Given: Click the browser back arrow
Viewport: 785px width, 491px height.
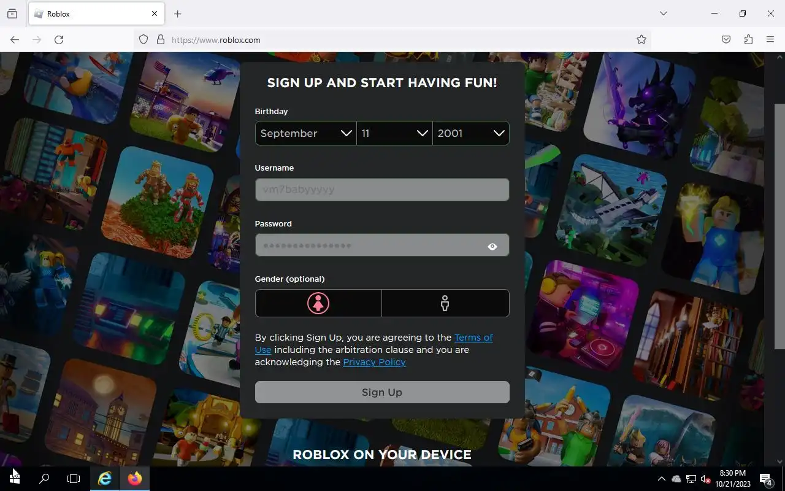Looking at the screenshot, I should (x=15, y=39).
